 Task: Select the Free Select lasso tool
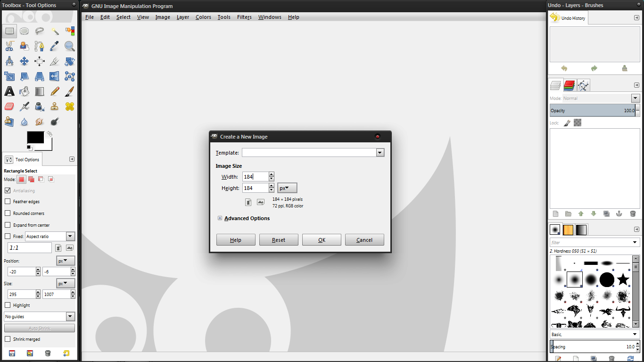(x=40, y=31)
